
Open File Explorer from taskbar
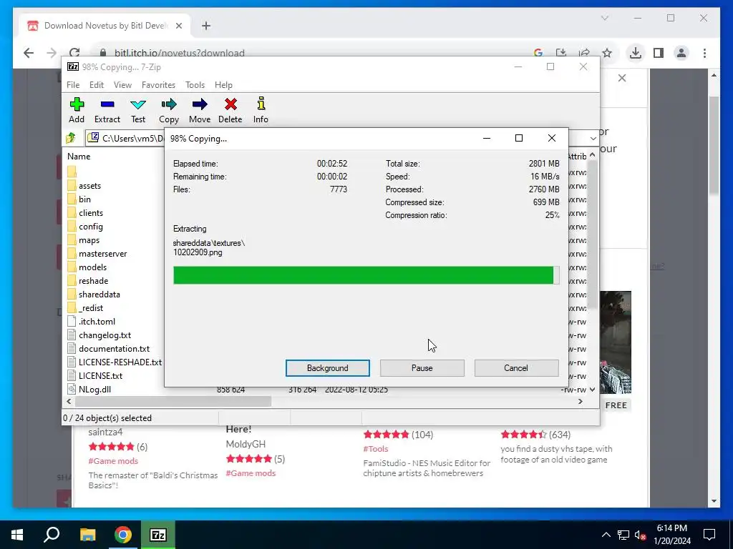coord(87,535)
